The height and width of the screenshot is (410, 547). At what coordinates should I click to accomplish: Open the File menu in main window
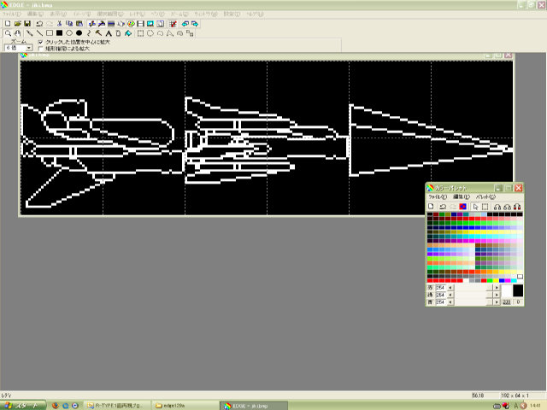pyautogui.click(x=12, y=14)
